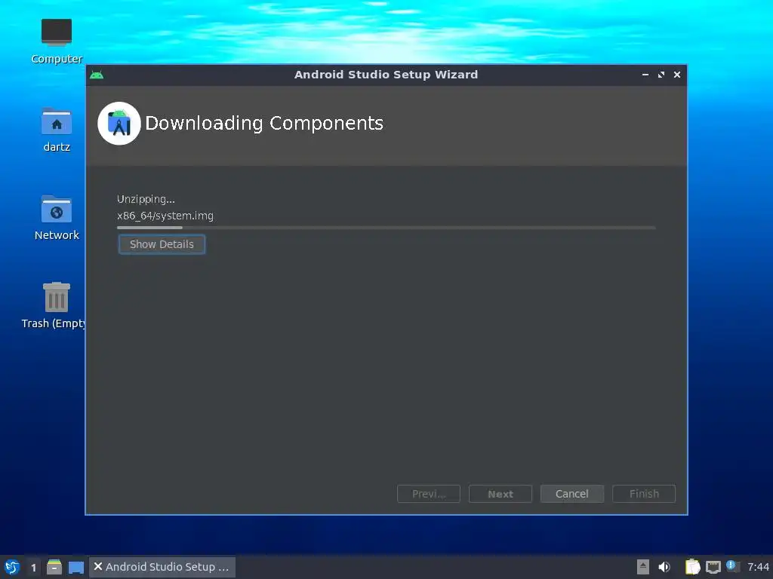Open the Lubuntu start menu icon

pyautogui.click(x=12, y=567)
